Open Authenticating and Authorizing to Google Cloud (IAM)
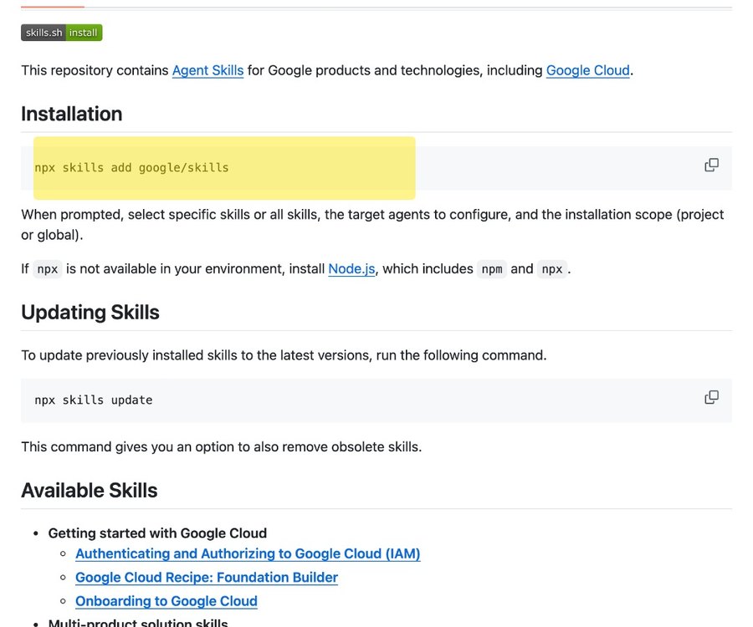Screen dimensions: 753x627 [248, 553]
